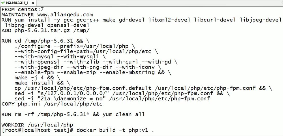Click the --with-mysql --with-mysqli line
Viewport: 283px width, 136px height.
click(x=60, y=57)
